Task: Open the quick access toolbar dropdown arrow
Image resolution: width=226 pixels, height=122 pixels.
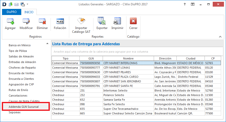Action: coord(27,4)
